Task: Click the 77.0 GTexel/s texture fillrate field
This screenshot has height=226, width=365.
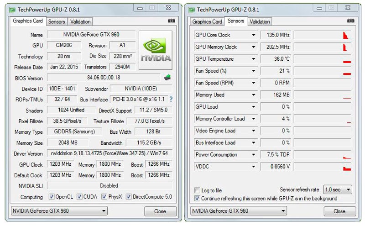Action: pos(150,121)
